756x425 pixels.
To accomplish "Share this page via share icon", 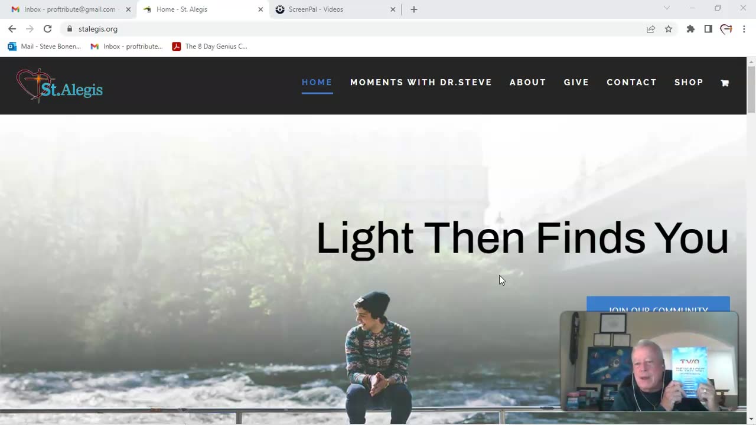I will pyautogui.click(x=651, y=29).
